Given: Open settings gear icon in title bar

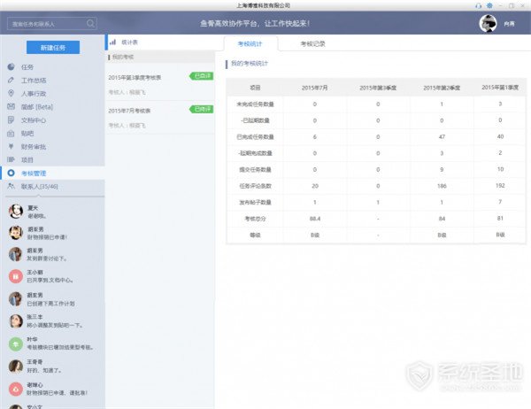Looking at the screenshot, I should click(x=489, y=6).
